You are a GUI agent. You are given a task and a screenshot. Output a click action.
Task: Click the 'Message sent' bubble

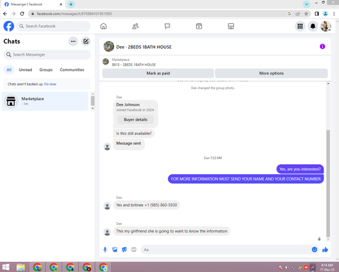point(129,144)
